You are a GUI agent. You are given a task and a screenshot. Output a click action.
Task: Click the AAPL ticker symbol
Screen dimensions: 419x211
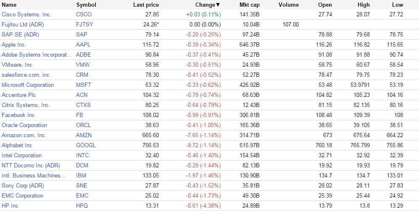83,44
